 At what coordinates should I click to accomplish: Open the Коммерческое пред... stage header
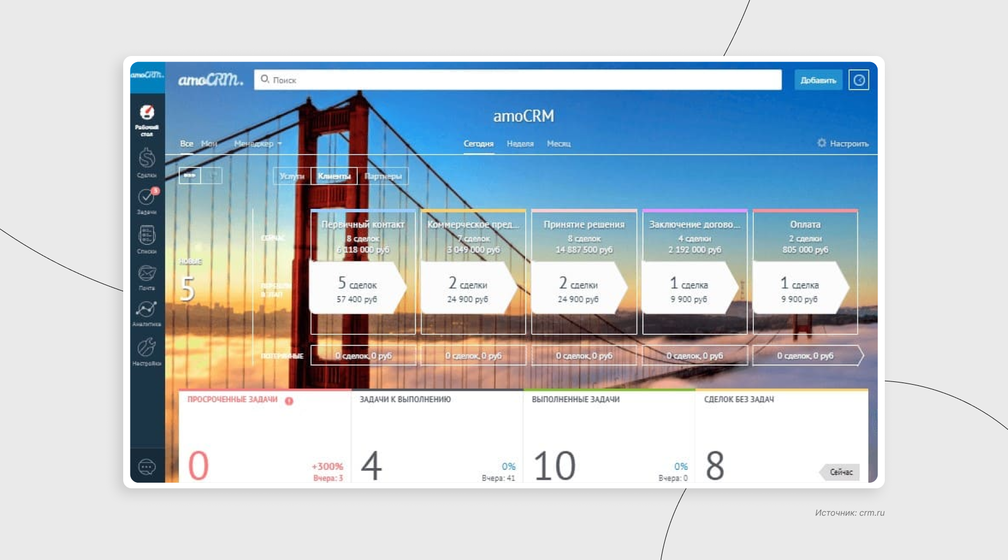tap(473, 224)
